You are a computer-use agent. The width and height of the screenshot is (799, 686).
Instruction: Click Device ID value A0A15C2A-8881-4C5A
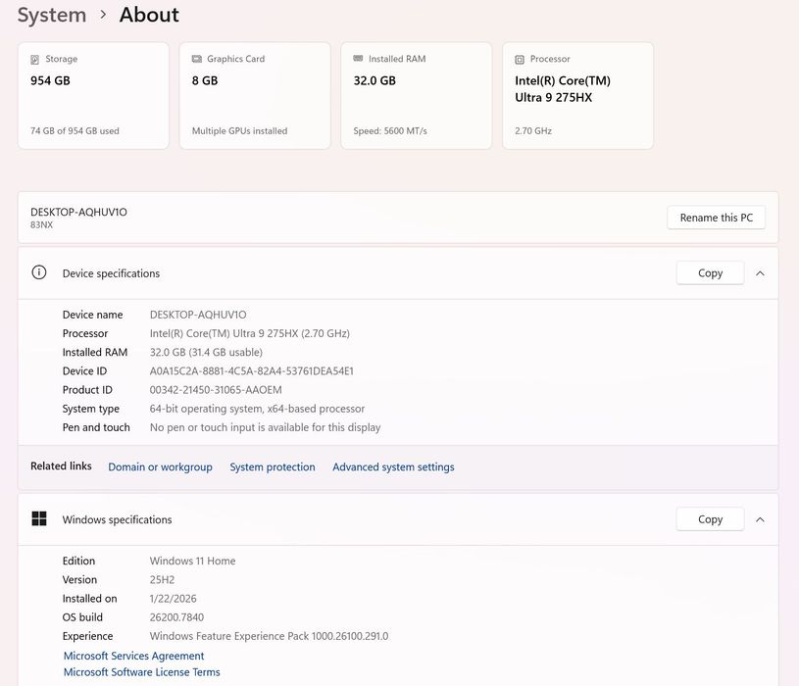click(251, 371)
